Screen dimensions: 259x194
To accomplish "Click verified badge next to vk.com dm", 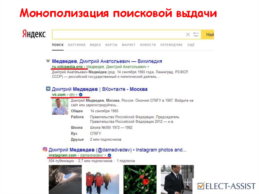I will 81,95.
